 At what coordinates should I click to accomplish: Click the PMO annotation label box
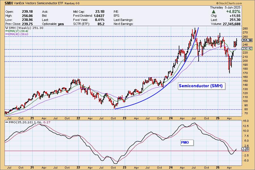pos(187,143)
